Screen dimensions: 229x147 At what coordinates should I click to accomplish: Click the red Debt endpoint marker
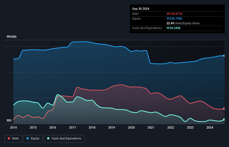click(224, 108)
